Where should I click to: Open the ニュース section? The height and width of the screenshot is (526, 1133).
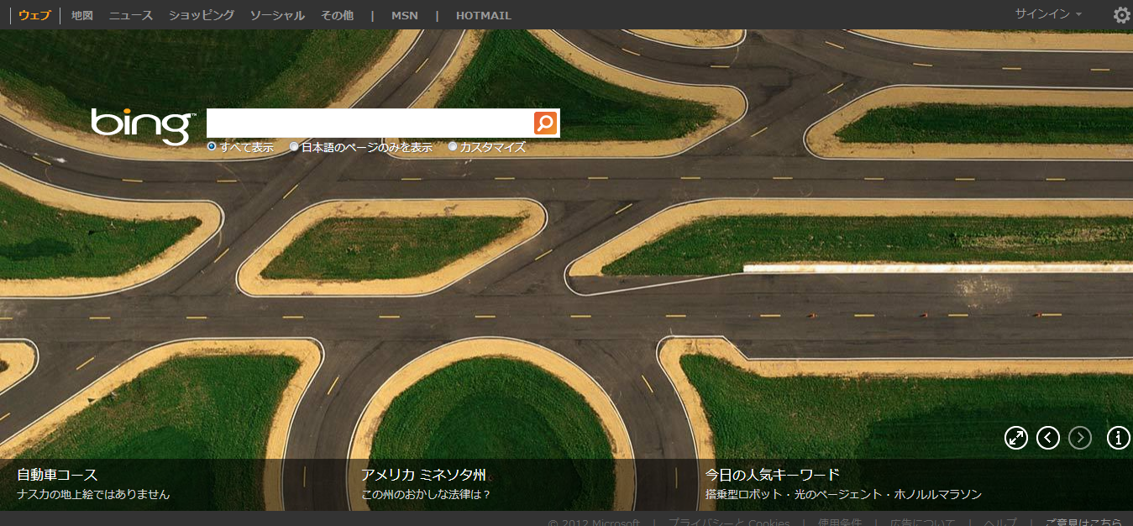tap(130, 15)
